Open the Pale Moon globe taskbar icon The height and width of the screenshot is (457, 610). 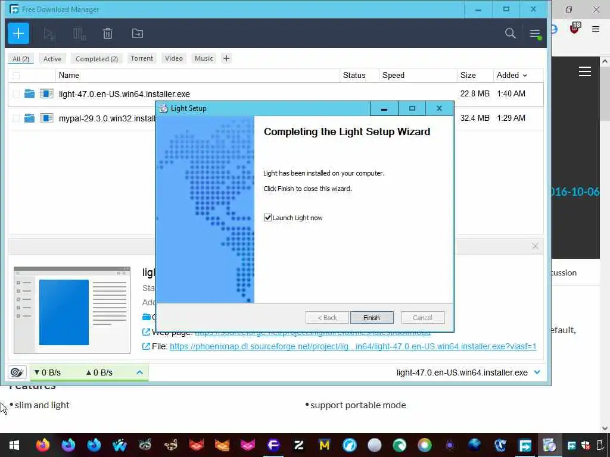click(x=474, y=445)
